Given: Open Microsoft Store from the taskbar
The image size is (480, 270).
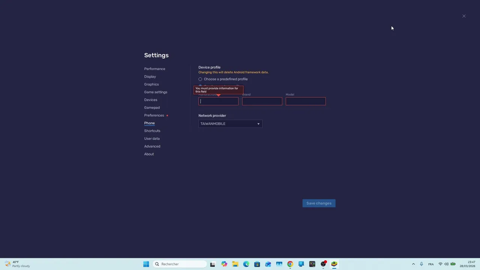Looking at the screenshot, I should pos(257,264).
